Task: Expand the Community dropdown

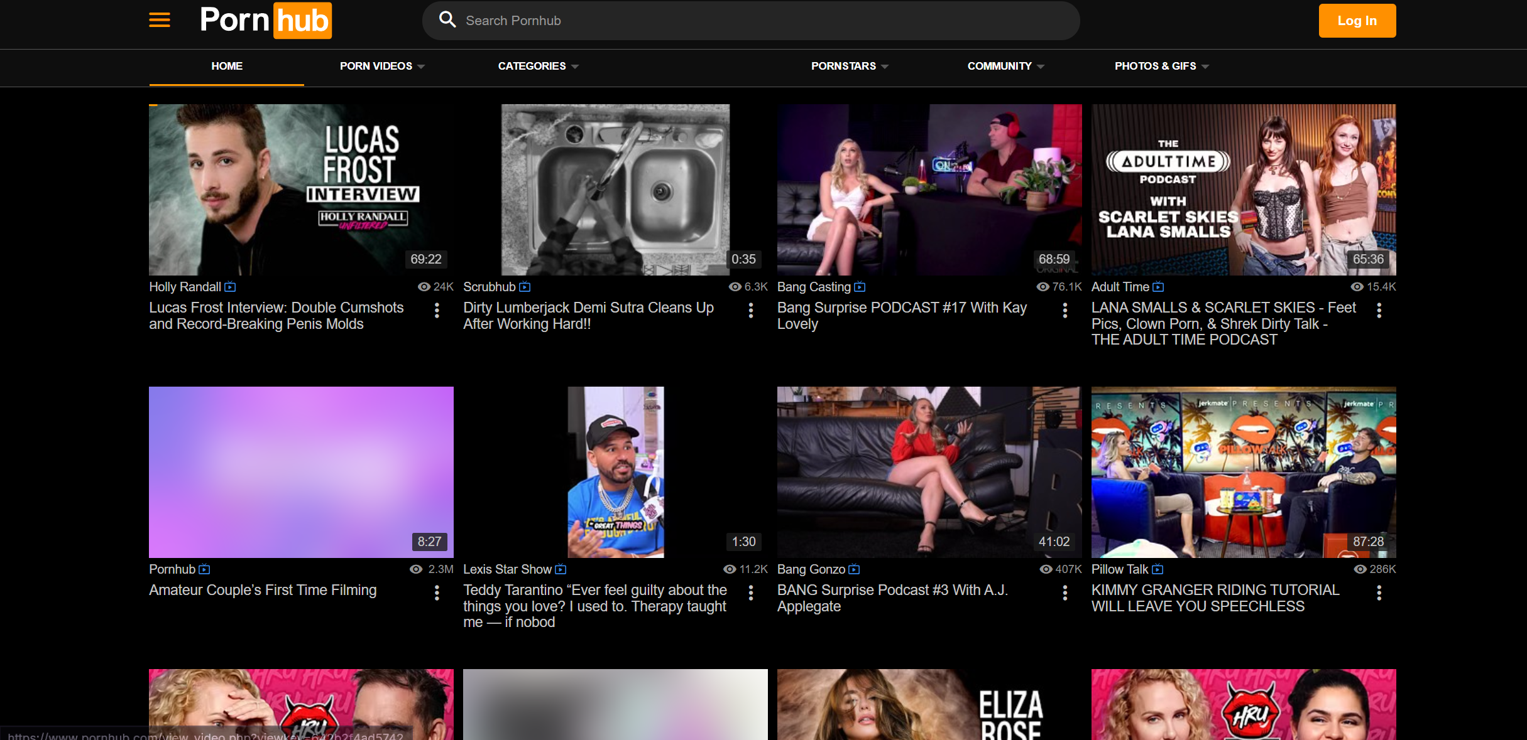Action: pyautogui.click(x=1005, y=66)
